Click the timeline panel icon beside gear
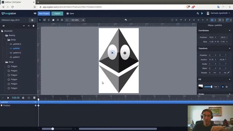This screenshot has height=131, width=233. pyautogui.click(x=34, y=98)
